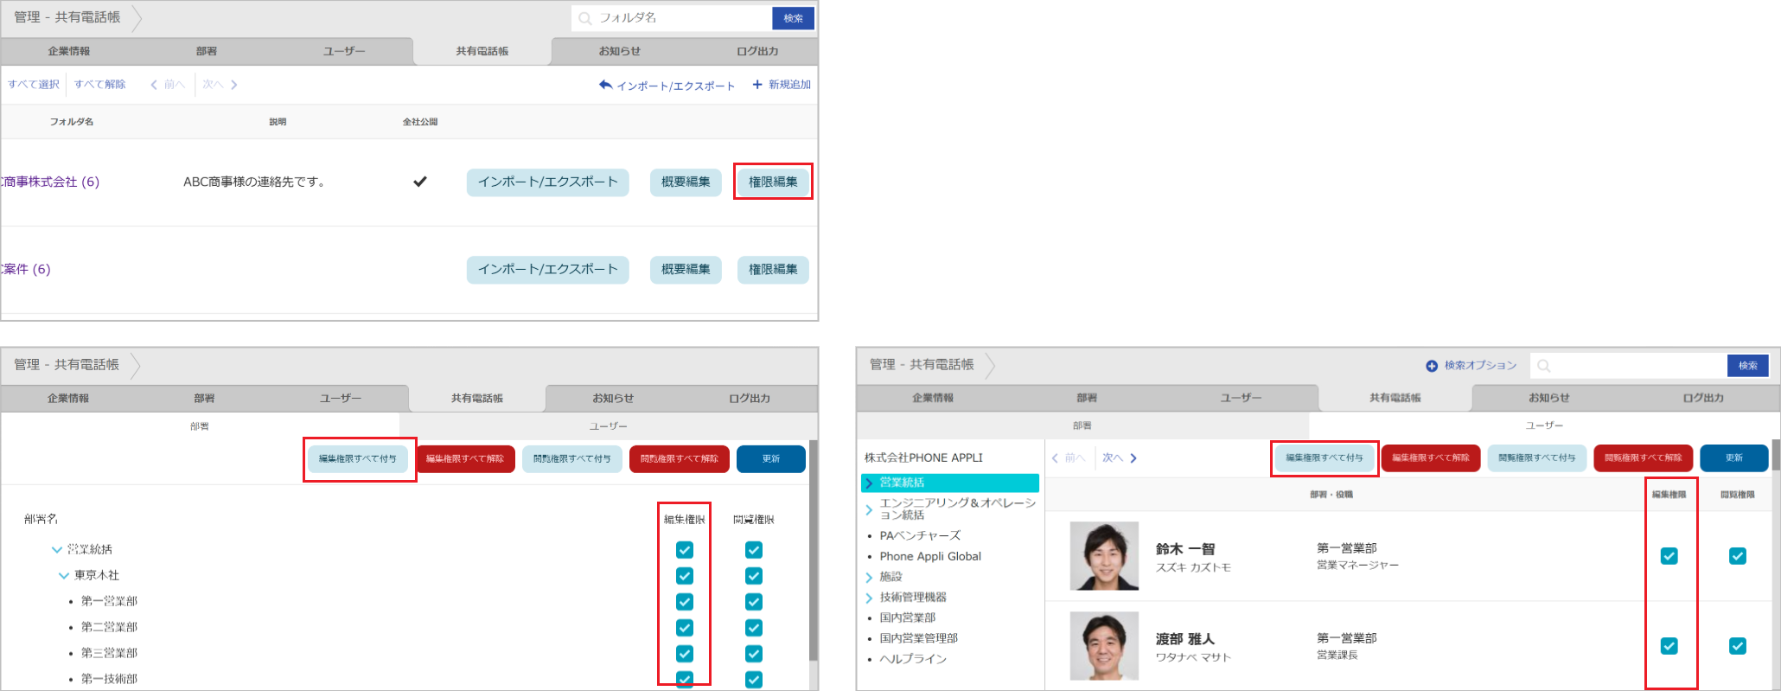Click 概要編集 in the 案件 row

(686, 270)
